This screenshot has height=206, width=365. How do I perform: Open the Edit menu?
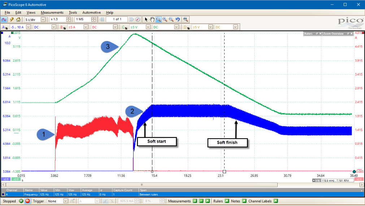(x=18, y=13)
